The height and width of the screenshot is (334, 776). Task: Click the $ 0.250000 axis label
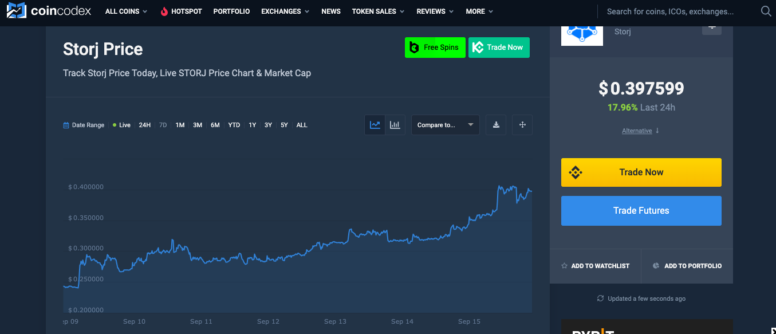(86, 279)
